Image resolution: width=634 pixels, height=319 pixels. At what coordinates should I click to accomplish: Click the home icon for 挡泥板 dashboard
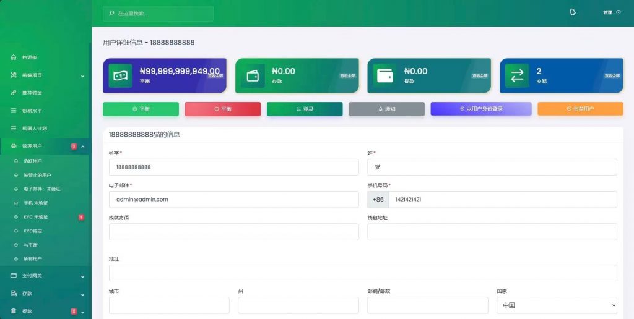coord(14,57)
